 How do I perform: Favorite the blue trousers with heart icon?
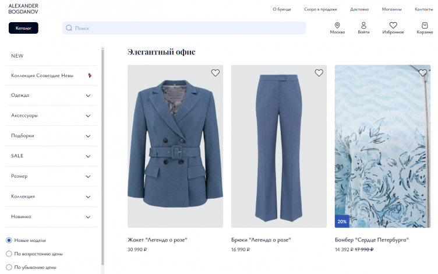[x=319, y=73]
